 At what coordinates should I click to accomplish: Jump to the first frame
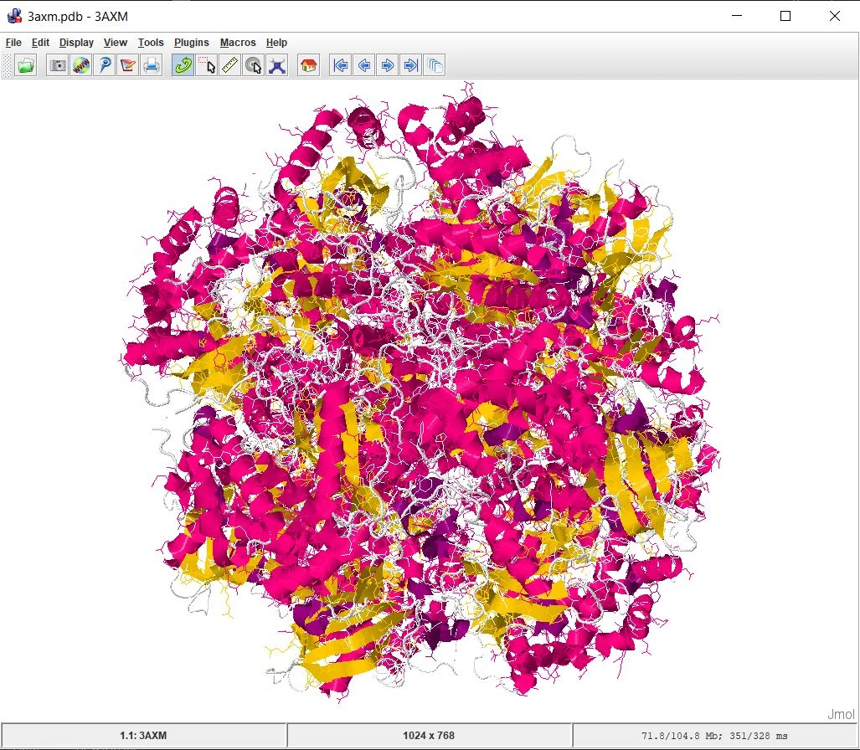[x=339, y=64]
